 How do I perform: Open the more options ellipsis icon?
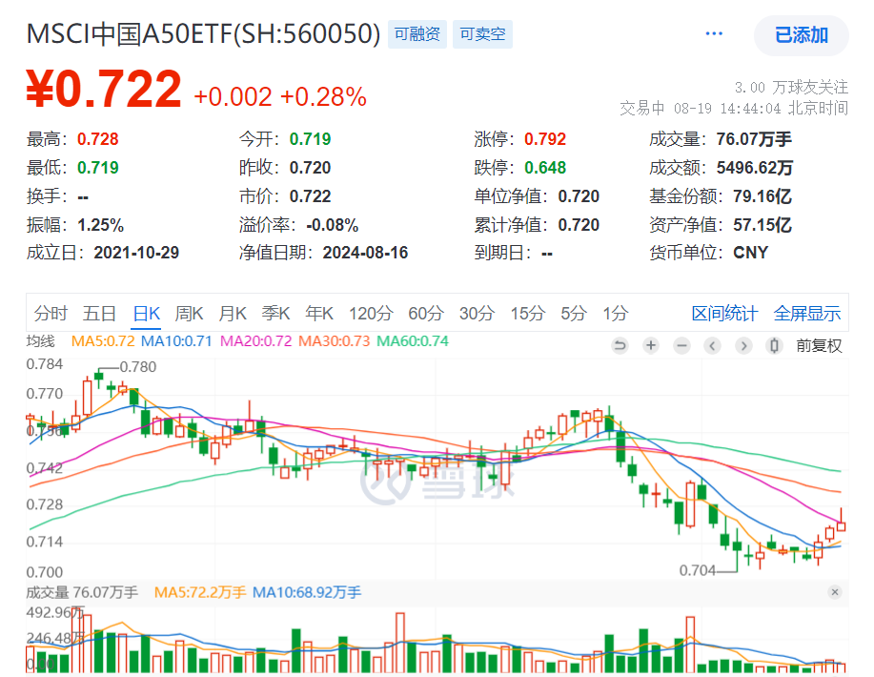point(713,31)
